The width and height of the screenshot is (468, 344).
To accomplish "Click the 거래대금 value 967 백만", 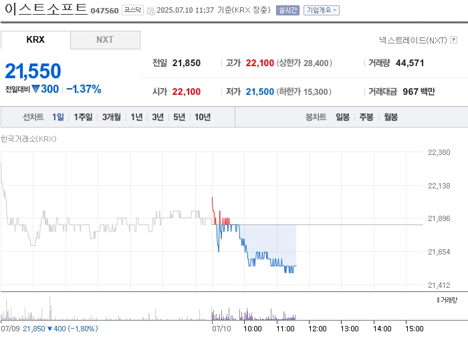I will click(419, 92).
